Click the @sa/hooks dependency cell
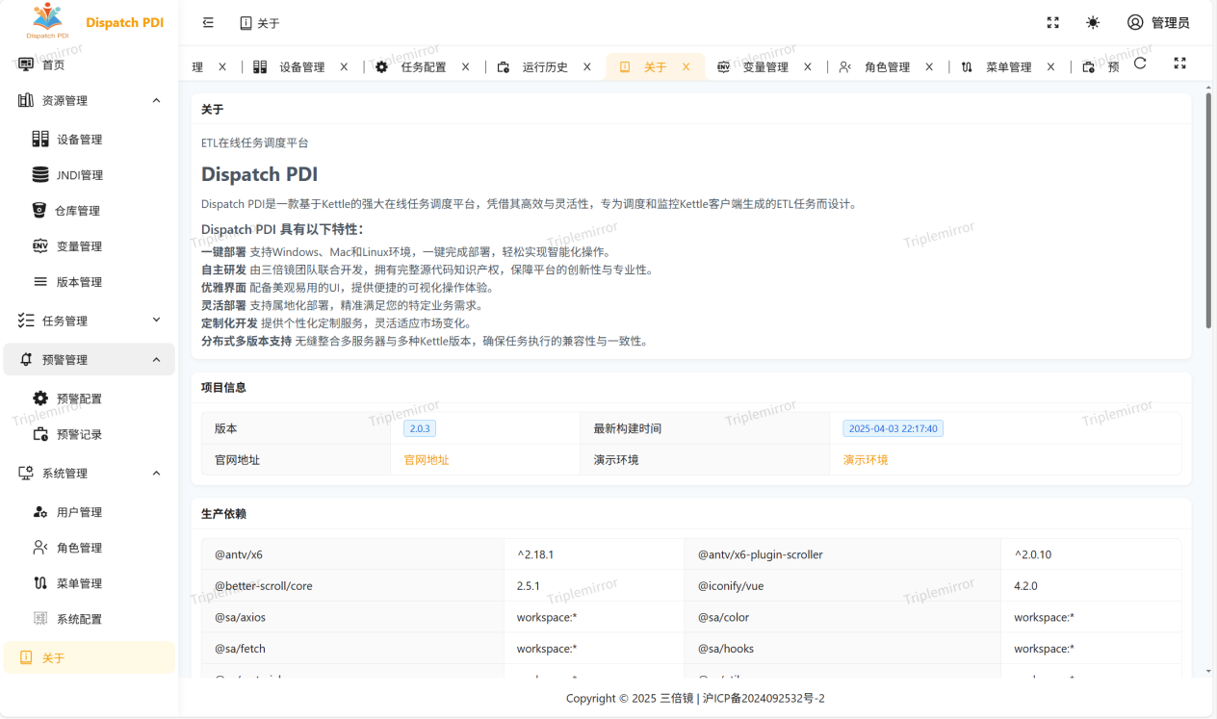 click(842, 649)
